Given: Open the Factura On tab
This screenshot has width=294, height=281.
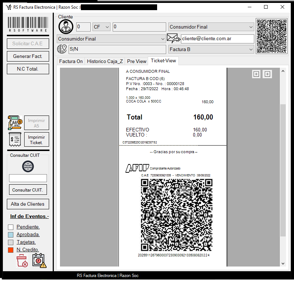Looking at the screenshot, I should click(71, 61).
